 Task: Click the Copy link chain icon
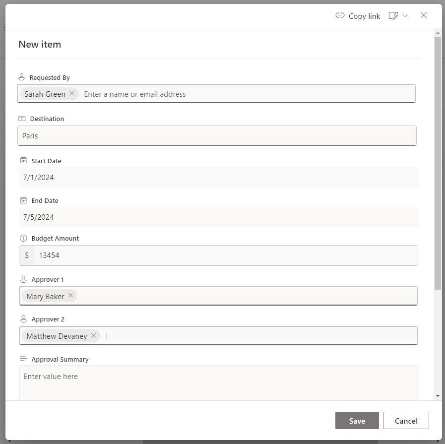click(340, 15)
